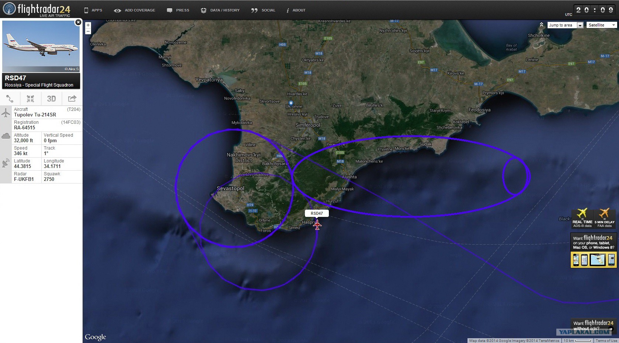Select 5 Min Delay FAA data icon
619x343 pixels.
coord(604,218)
